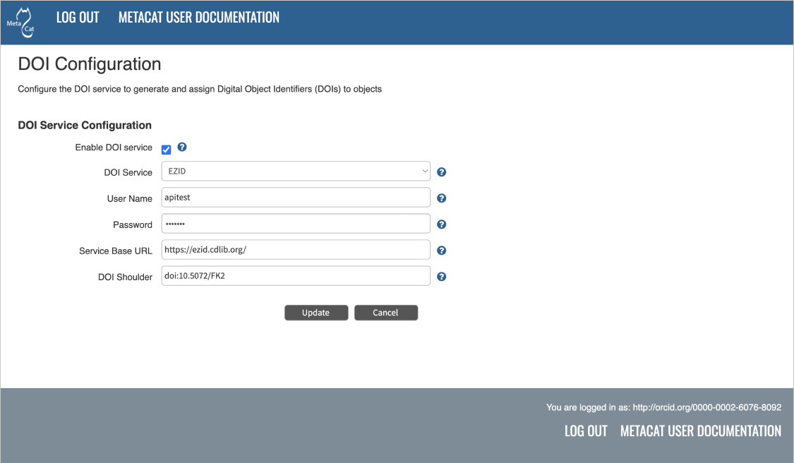Focus the Password input field
This screenshot has height=463, width=794.
pos(296,224)
